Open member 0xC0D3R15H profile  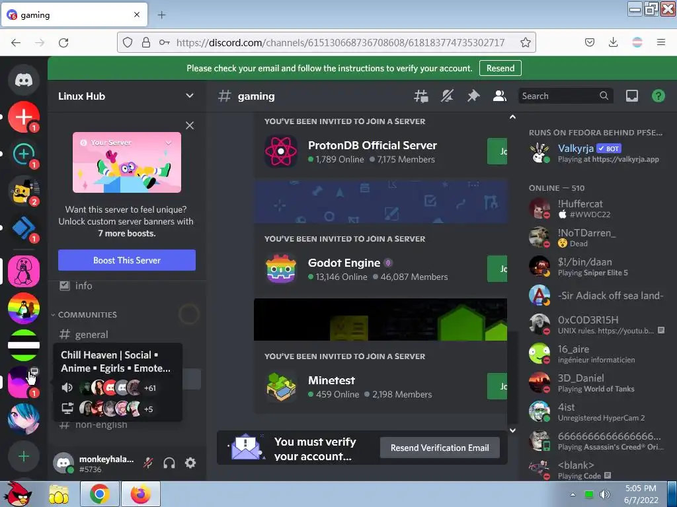[598, 325]
